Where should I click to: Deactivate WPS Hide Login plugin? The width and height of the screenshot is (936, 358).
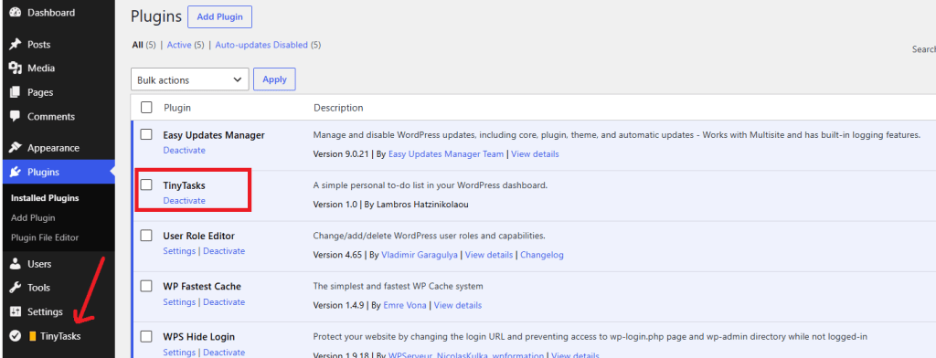[x=224, y=352]
